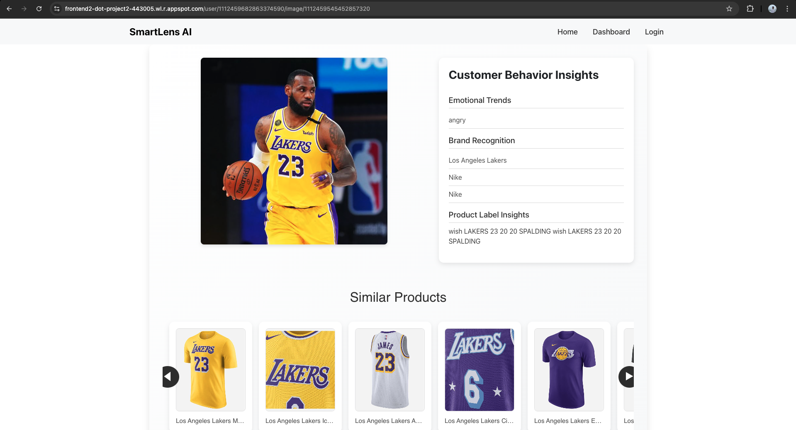Screen dimensions: 796x430
Task: Open the Dashboard menu item
Action: (x=611, y=32)
